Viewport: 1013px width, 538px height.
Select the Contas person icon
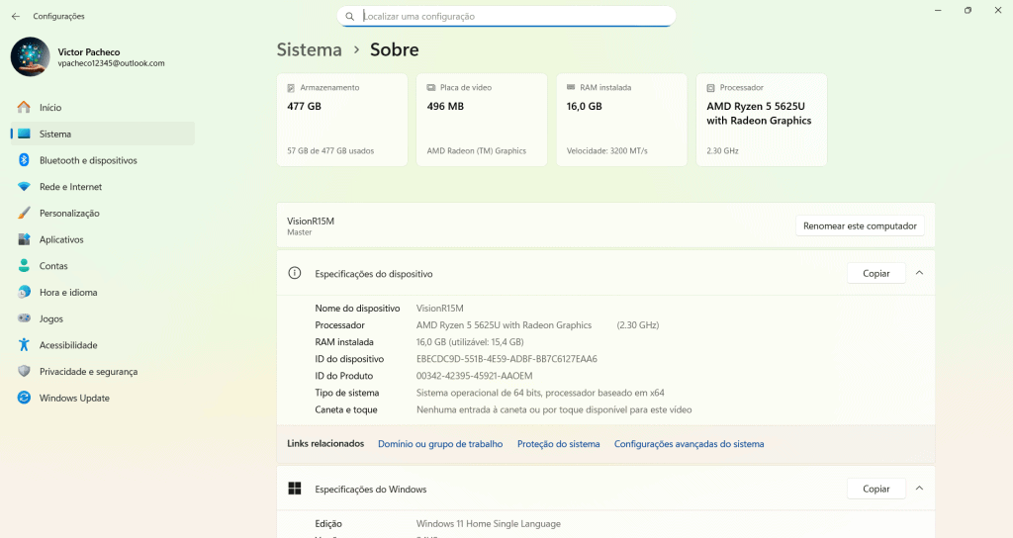(24, 266)
